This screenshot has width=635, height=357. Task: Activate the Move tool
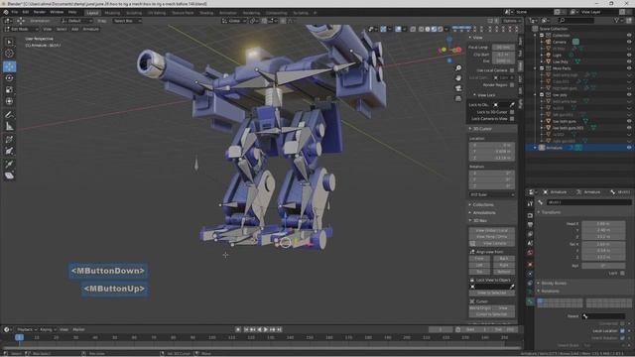pos(9,66)
